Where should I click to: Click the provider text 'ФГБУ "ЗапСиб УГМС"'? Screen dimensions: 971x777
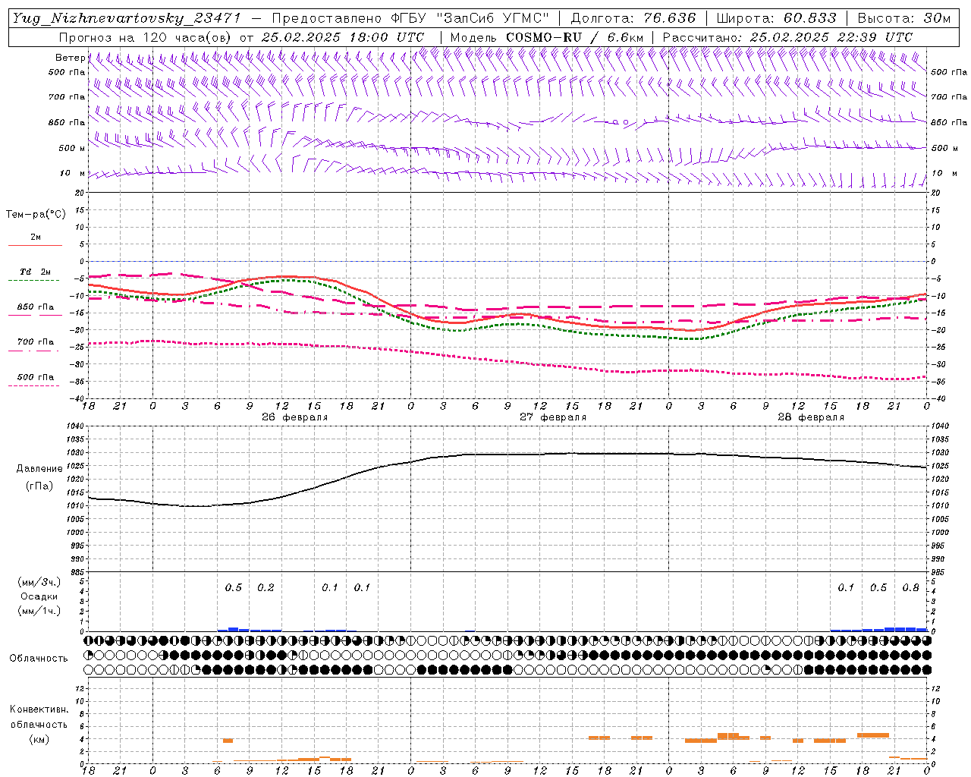(470, 18)
